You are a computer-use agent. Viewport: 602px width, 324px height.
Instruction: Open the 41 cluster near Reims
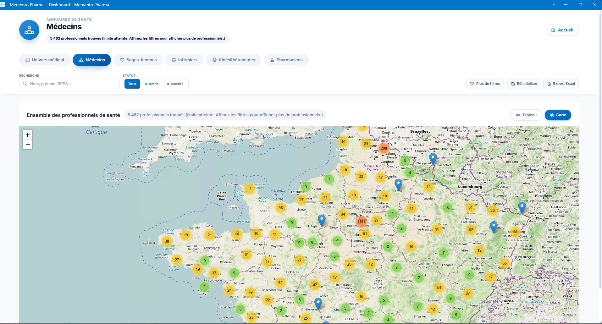[411, 208]
